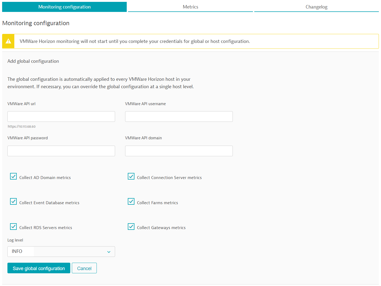Cancel the global configuration form

[x=84, y=268]
